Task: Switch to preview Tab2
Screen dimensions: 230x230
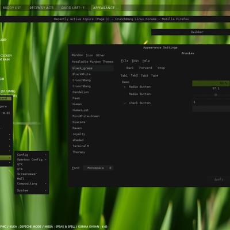Action: [134, 75]
